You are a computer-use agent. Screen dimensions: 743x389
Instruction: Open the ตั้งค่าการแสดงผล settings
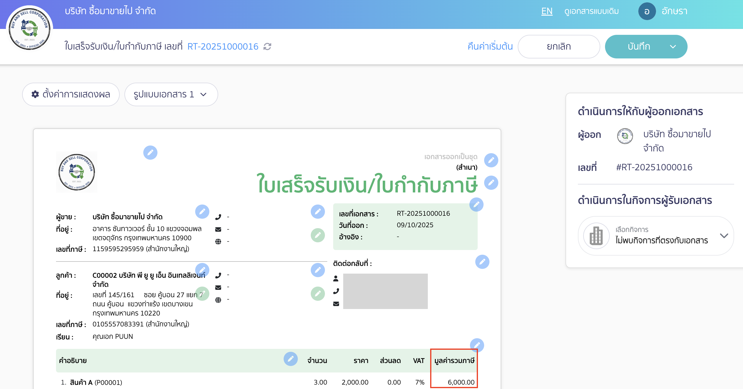(71, 94)
